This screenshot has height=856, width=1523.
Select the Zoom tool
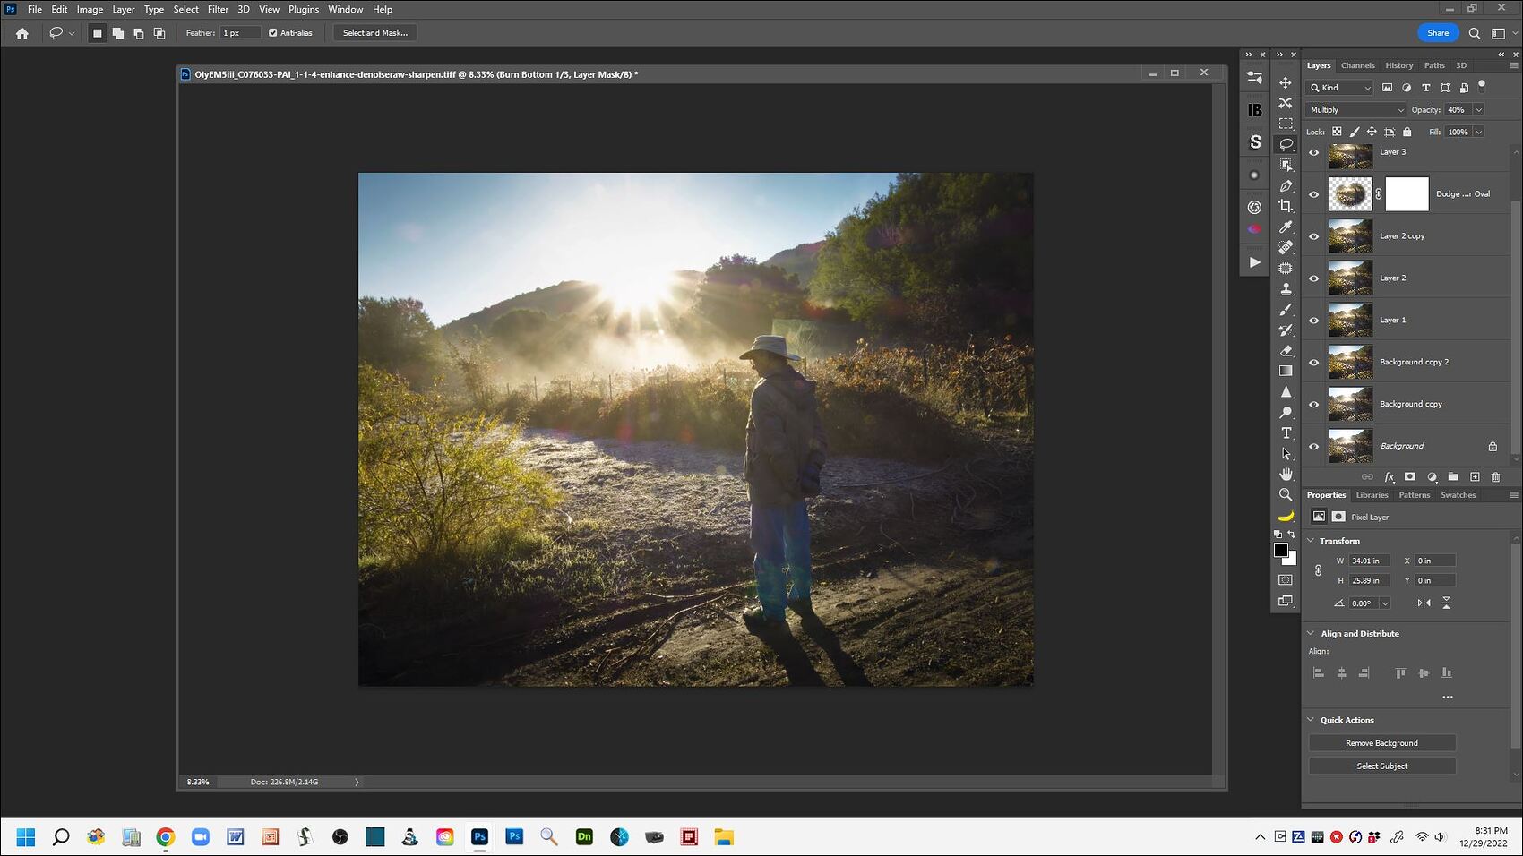tap(1286, 494)
